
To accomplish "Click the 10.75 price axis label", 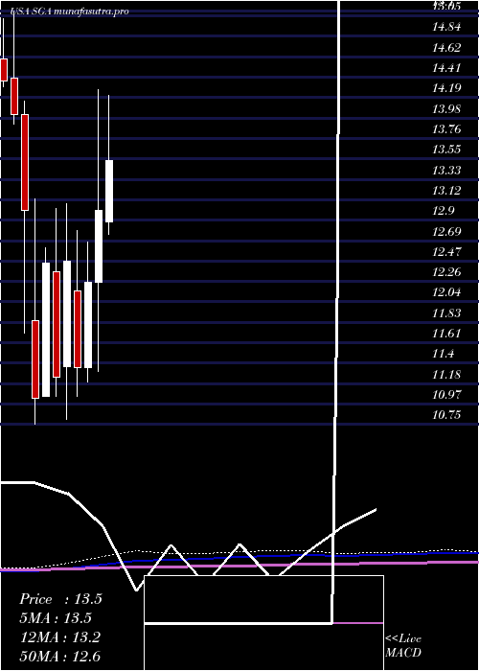I will pyautogui.click(x=446, y=415).
